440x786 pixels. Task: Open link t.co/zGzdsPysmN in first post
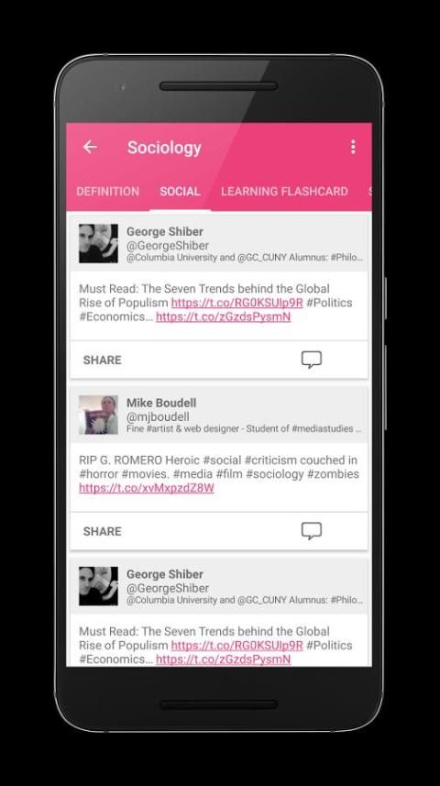coord(223,316)
